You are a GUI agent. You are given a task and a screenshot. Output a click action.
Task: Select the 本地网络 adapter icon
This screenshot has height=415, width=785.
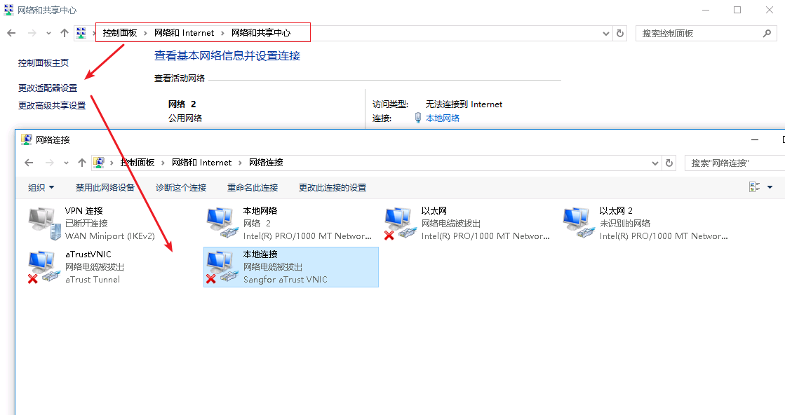223,223
